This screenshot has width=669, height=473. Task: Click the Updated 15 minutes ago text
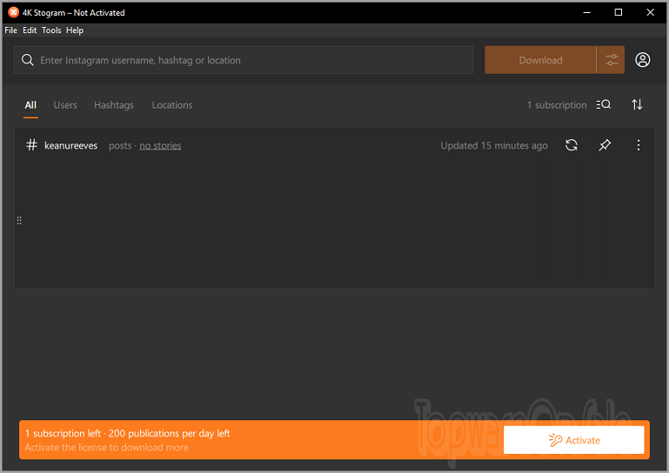click(494, 145)
